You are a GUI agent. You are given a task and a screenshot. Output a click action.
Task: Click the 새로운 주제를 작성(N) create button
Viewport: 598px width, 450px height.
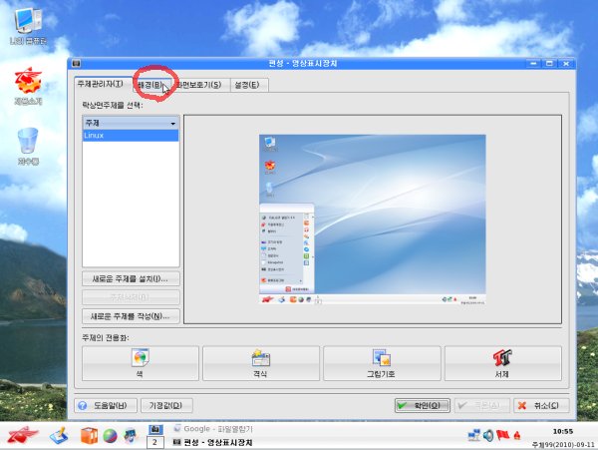pyautogui.click(x=131, y=315)
